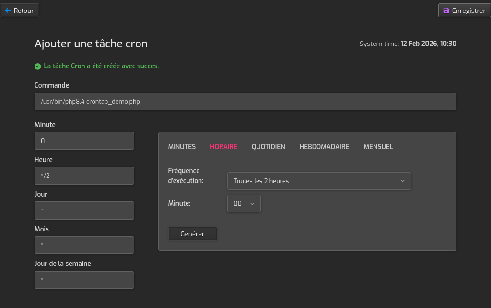Show the MENSUEL schedule tab

point(378,147)
